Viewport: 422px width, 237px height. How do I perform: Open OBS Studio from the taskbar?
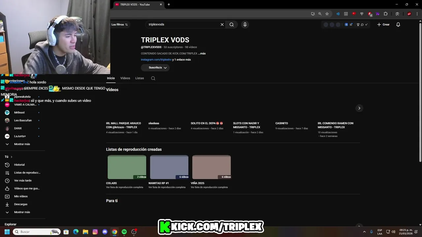[134, 232]
